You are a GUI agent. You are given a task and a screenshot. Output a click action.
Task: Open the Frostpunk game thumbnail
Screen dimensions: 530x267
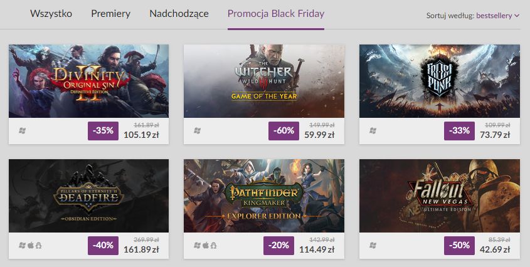click(439, 81)
